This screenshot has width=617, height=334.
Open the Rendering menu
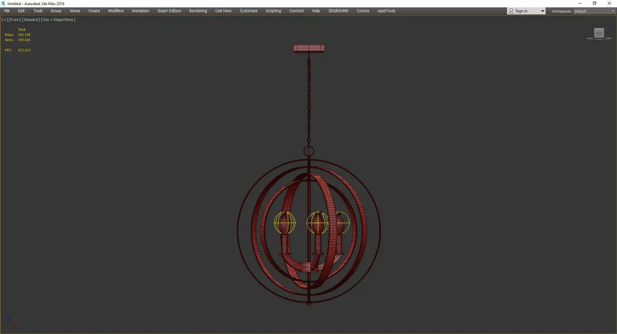point(198,11)
